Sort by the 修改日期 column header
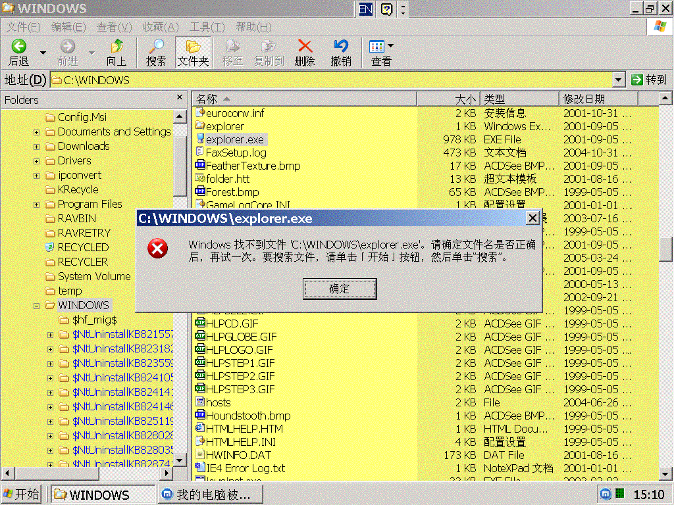This screenshot has height=505, width=674. pos(598,99)
